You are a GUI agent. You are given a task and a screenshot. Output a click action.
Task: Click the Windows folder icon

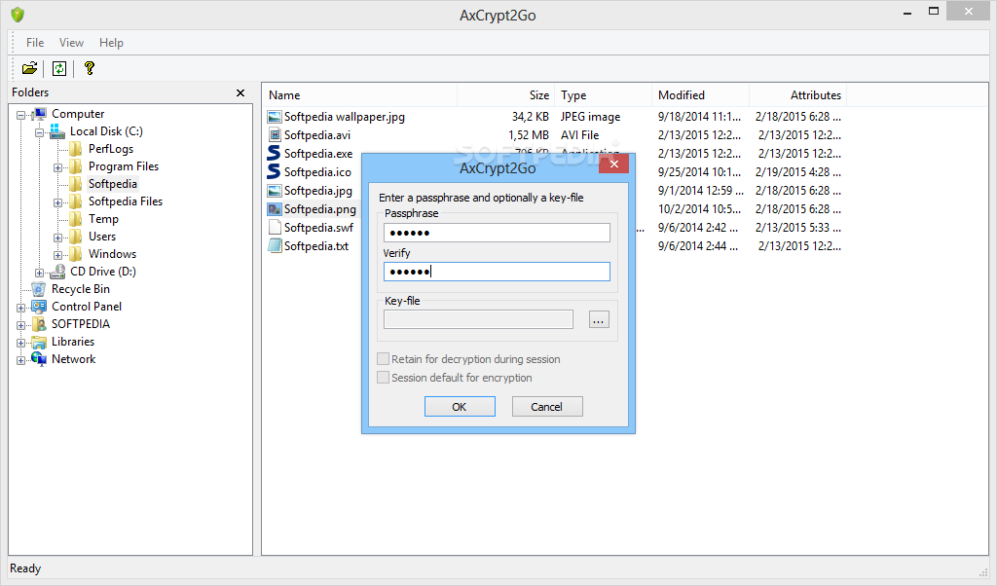pyautogui.click(x=76, y=254)
